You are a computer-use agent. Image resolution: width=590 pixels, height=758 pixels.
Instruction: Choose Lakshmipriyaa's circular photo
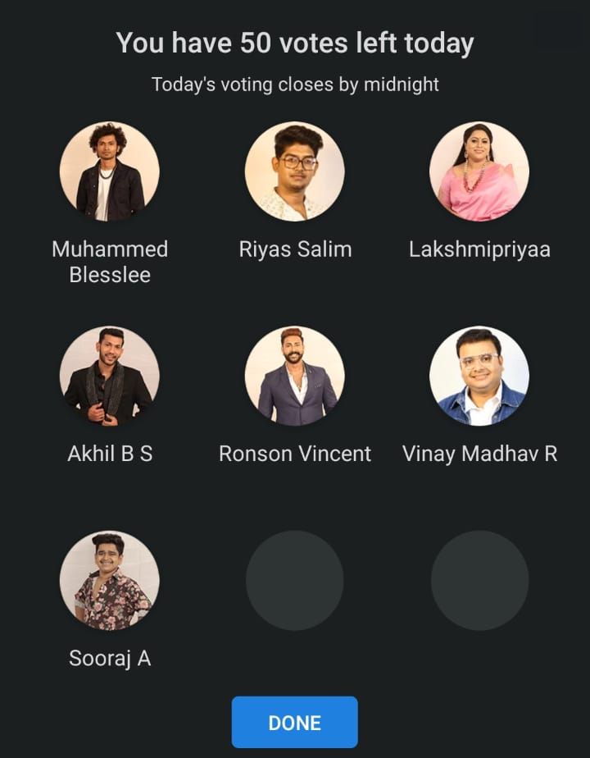tap(479, 171)
